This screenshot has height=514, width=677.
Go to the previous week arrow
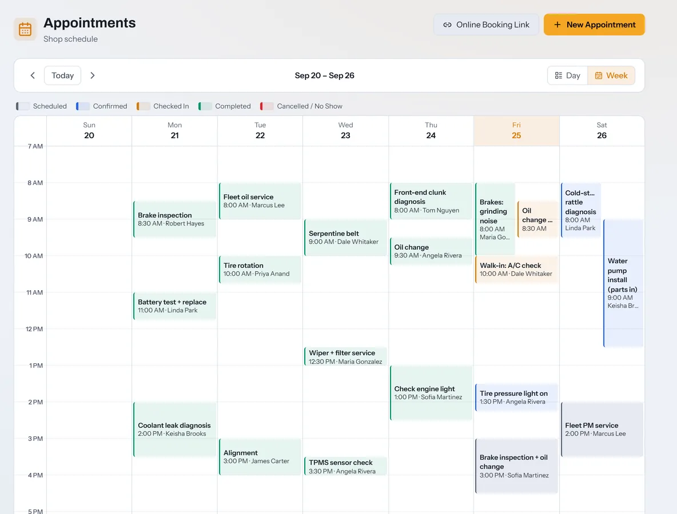point(33,75)
